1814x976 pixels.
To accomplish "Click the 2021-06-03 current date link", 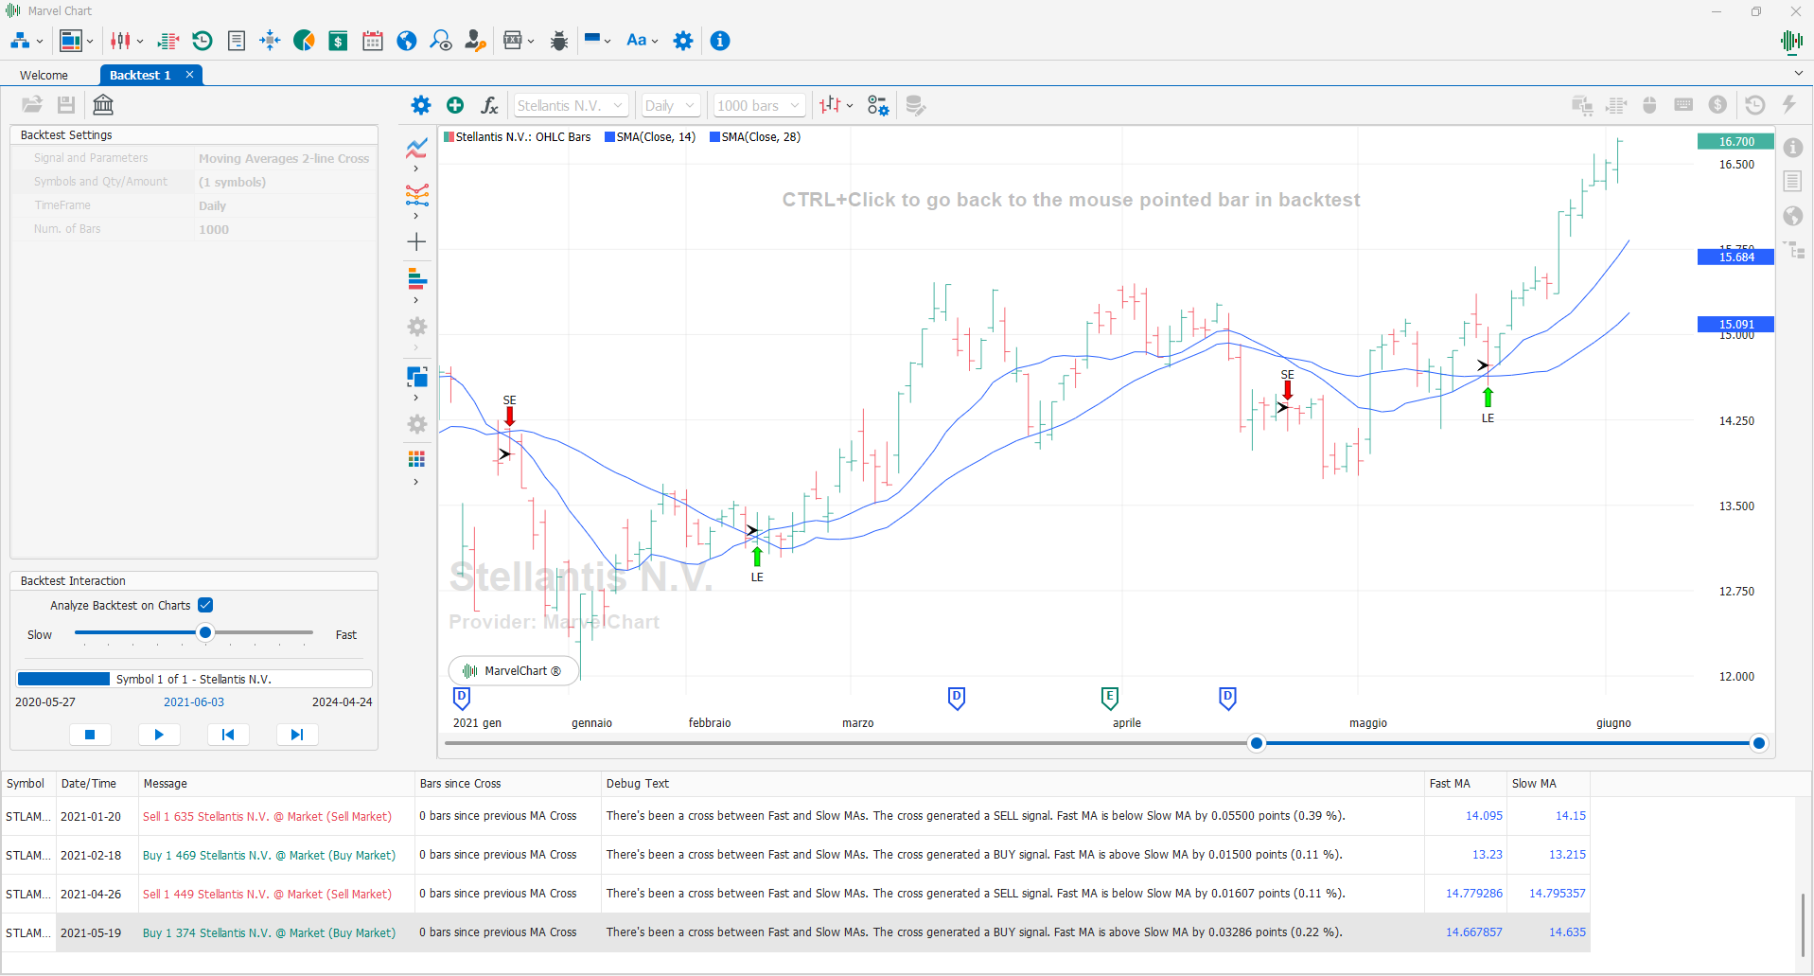I will click(194, 702).
